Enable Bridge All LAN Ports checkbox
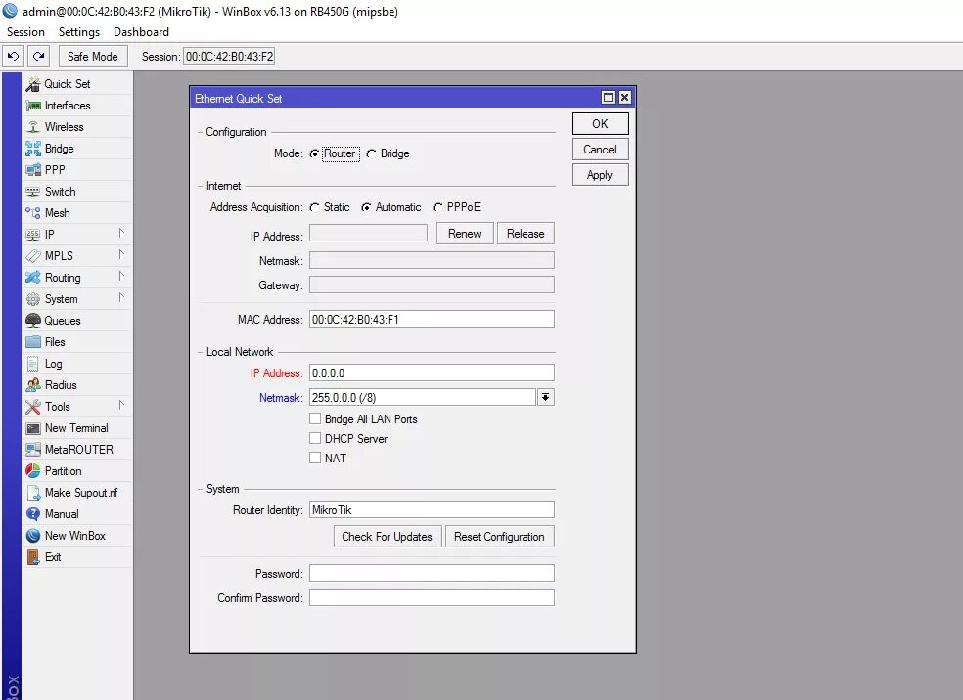 [315, 418]
